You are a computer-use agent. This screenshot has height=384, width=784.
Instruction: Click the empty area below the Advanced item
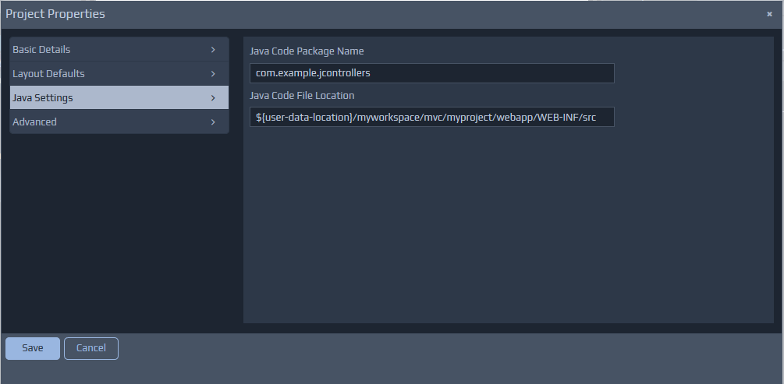coord(119,234)
